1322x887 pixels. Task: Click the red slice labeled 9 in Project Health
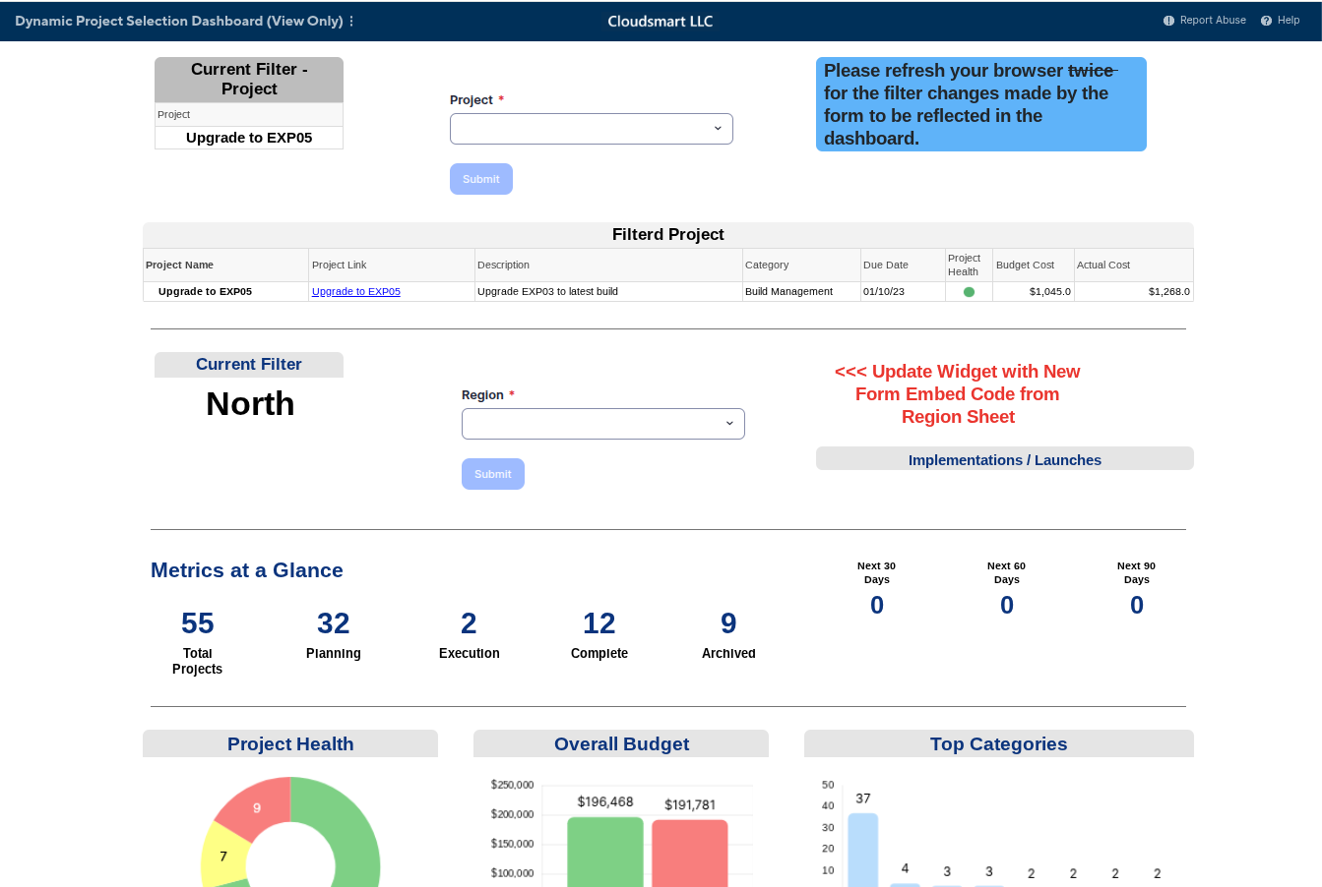(258, 808)
